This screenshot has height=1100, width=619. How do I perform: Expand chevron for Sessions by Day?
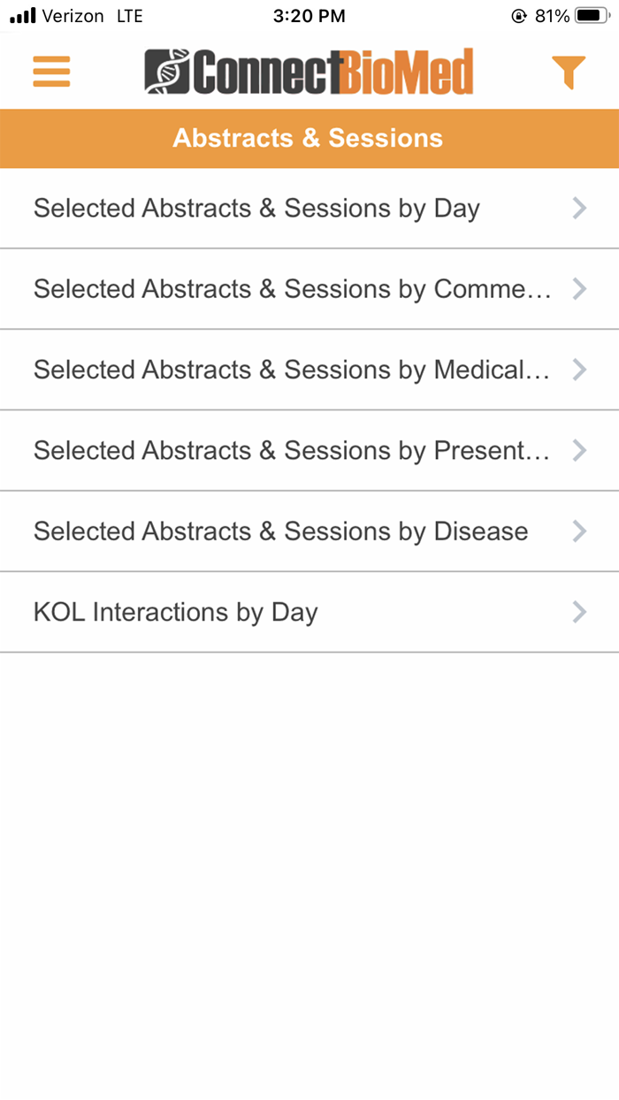579,208
